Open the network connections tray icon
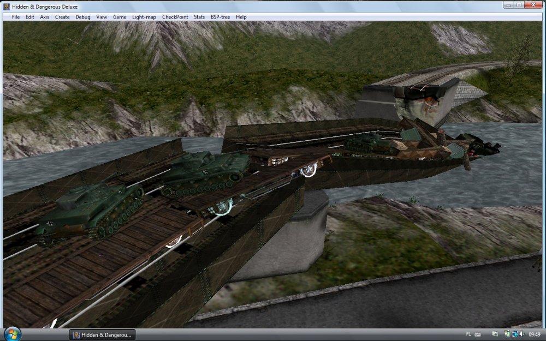Image resolution: width=546 pixels, height=341 pixels. (x=515, y=334)
